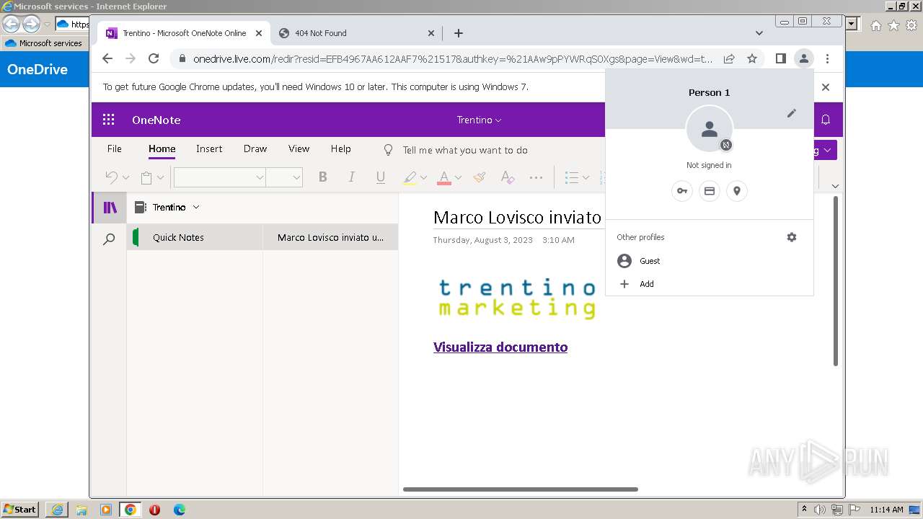Screen dimensions: 923x519
Task: Select the Quick Notes section
Action: point(195,237)
